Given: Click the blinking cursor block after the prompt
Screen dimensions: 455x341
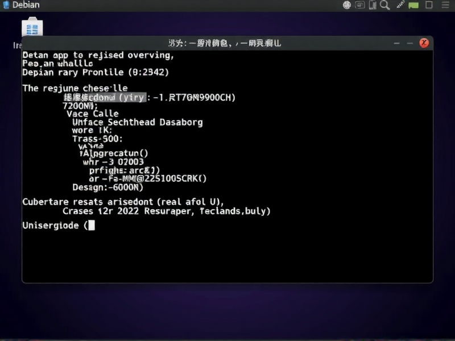Looking at the screenshot, I should point(92,225).
